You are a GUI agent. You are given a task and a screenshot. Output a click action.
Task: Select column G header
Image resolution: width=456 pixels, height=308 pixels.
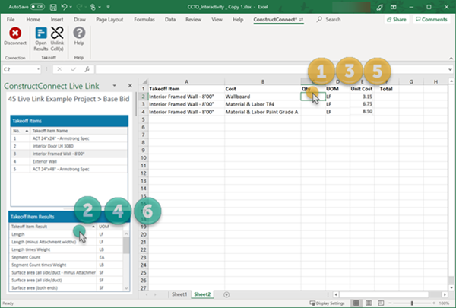411,82
